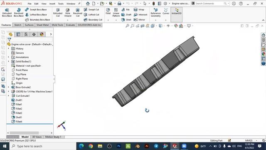Click the Boundary Cut tool
Viewport: 266px width, 150px height.
click(x=93, y=20)
